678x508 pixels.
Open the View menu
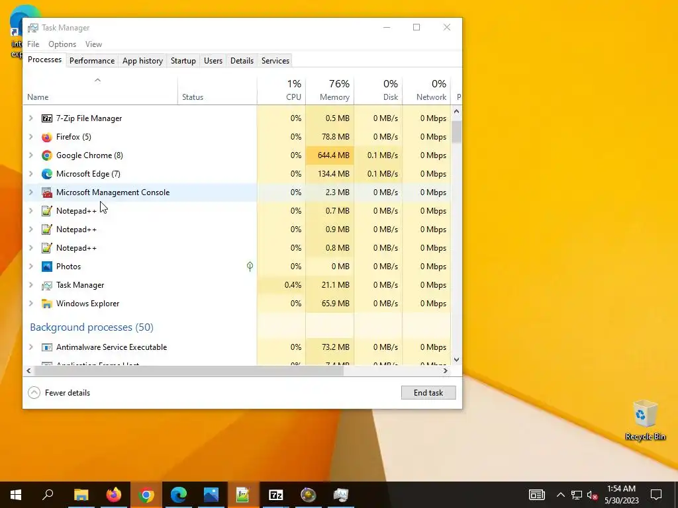point(93,44)
